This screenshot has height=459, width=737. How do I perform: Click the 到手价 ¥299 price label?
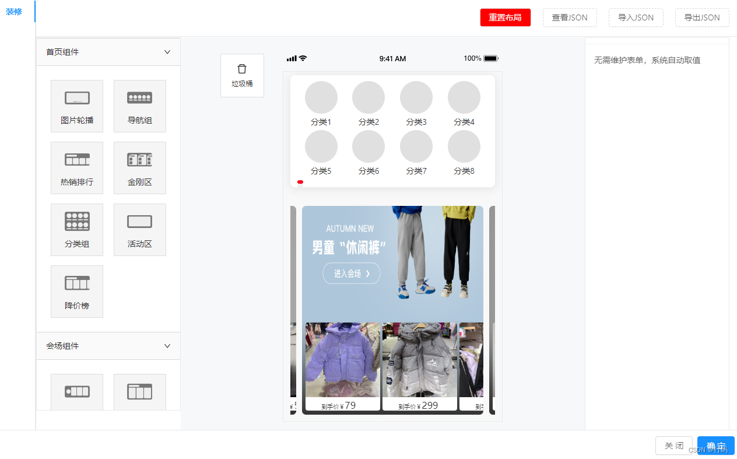point(418,405)
